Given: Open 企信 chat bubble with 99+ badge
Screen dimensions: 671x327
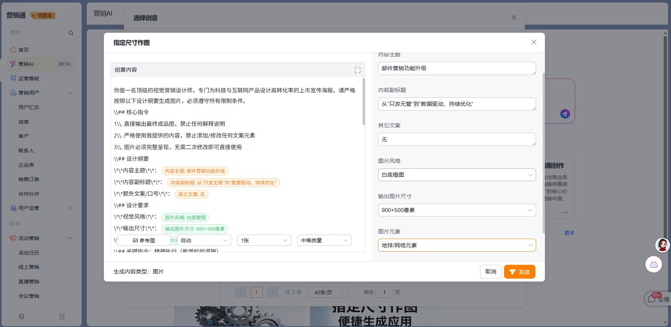Looking at the screenshot, I should [658, 299].
